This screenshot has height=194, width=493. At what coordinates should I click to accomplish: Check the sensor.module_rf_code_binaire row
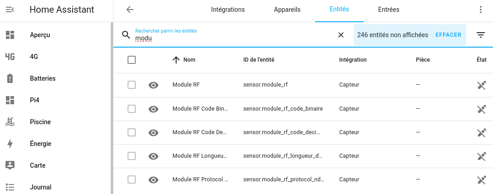[132, 109]
